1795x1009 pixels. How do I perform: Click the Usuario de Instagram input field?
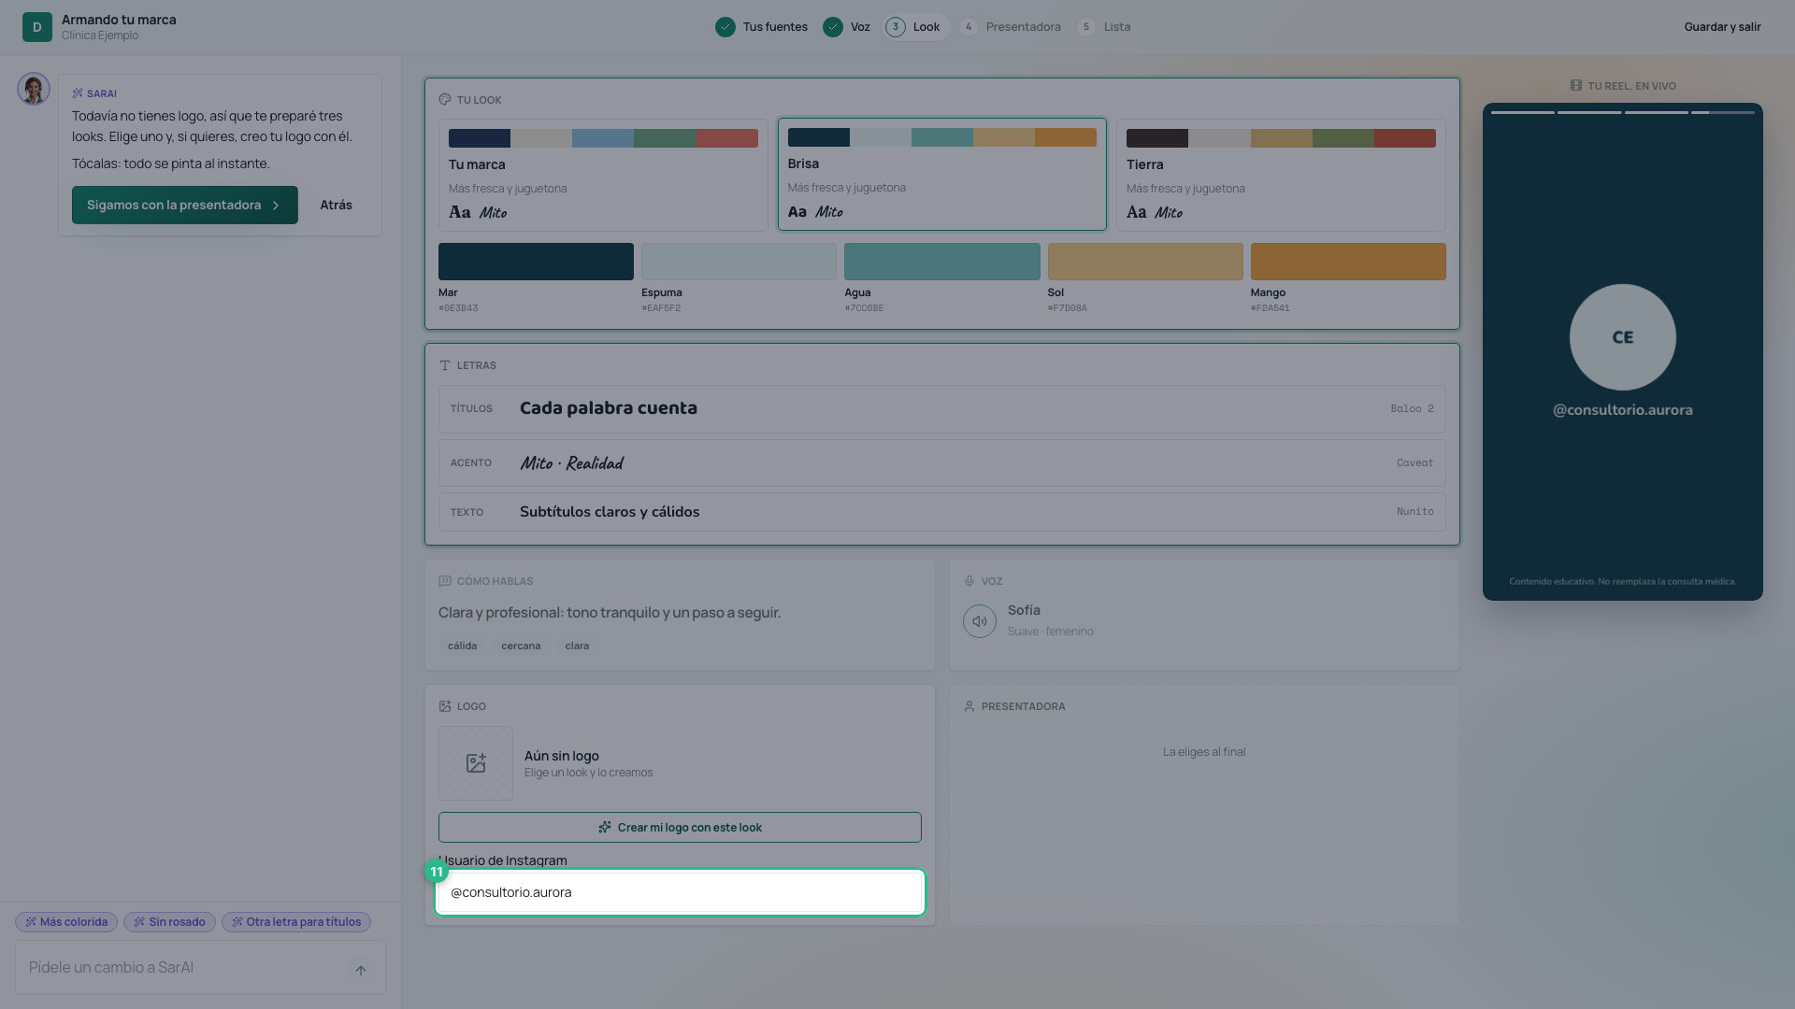680,892
